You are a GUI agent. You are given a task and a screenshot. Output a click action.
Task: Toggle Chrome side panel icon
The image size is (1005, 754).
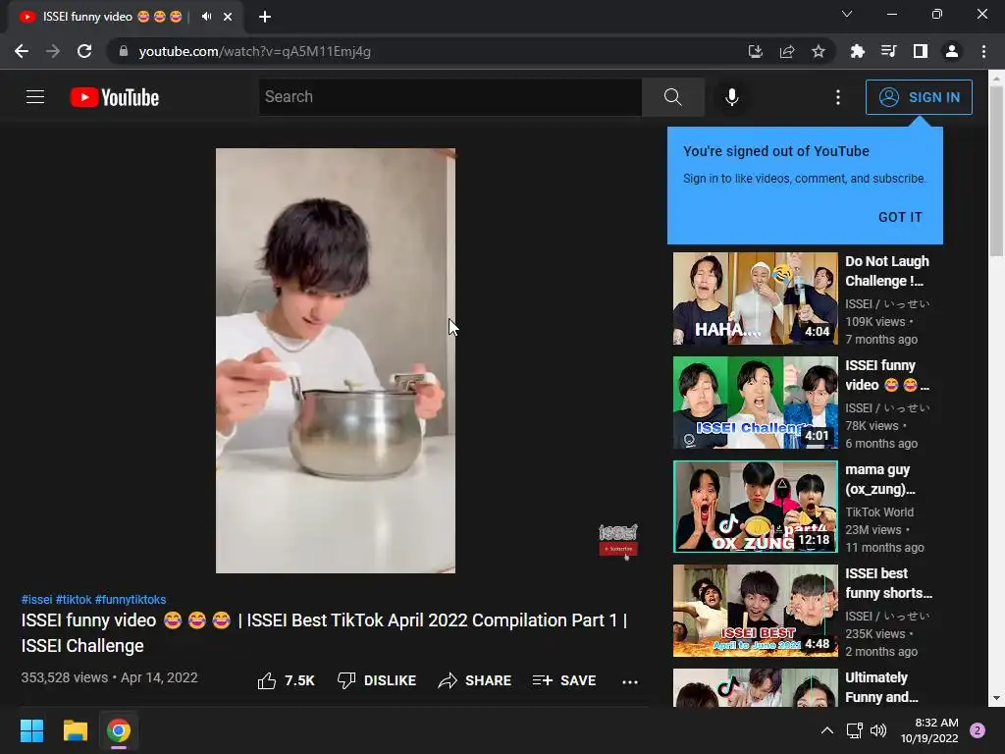point(921,51)
